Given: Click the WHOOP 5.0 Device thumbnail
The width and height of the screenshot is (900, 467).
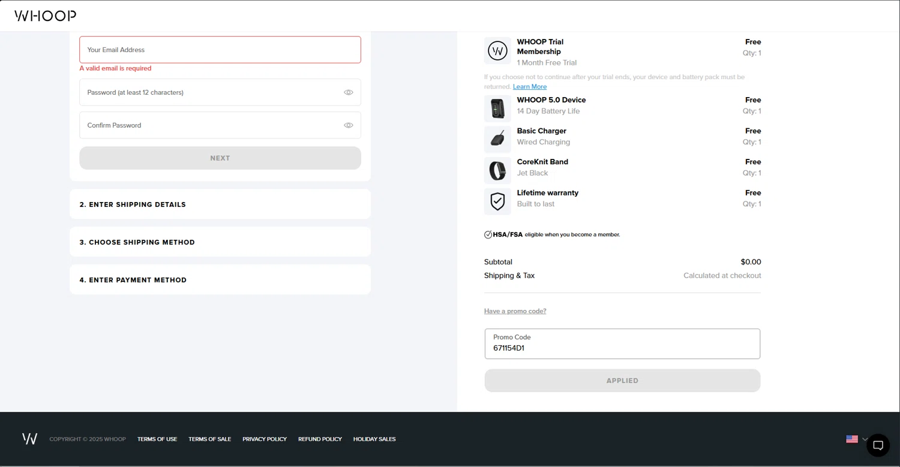Looking at the screenshot, I should (x=497, y=109).
